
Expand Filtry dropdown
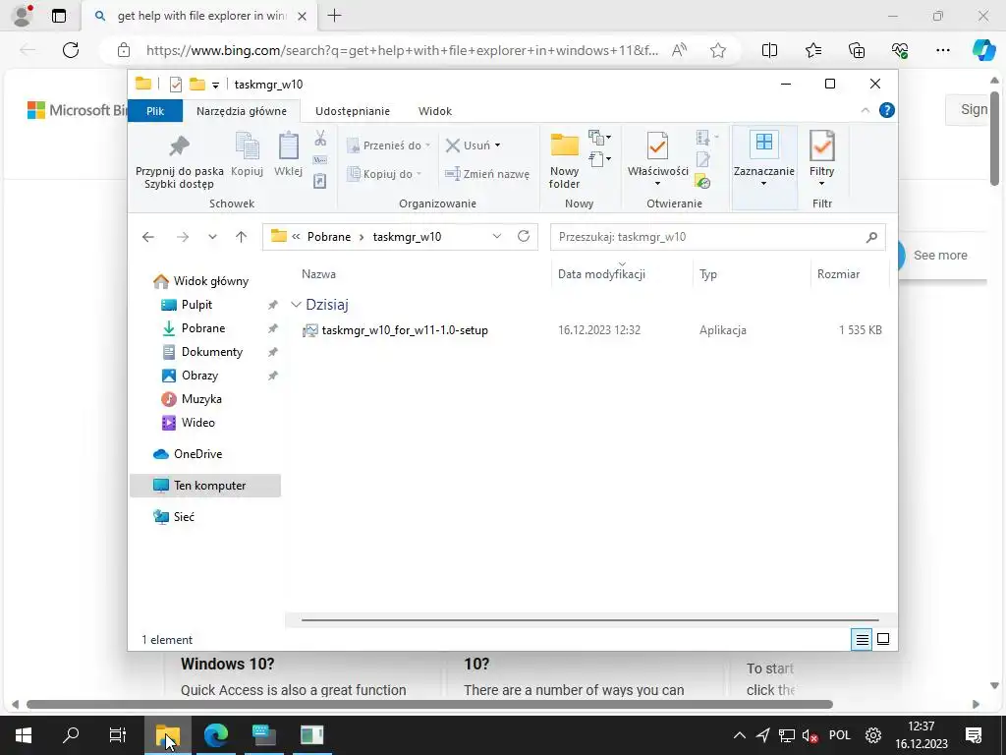click(x=821, y=184)
